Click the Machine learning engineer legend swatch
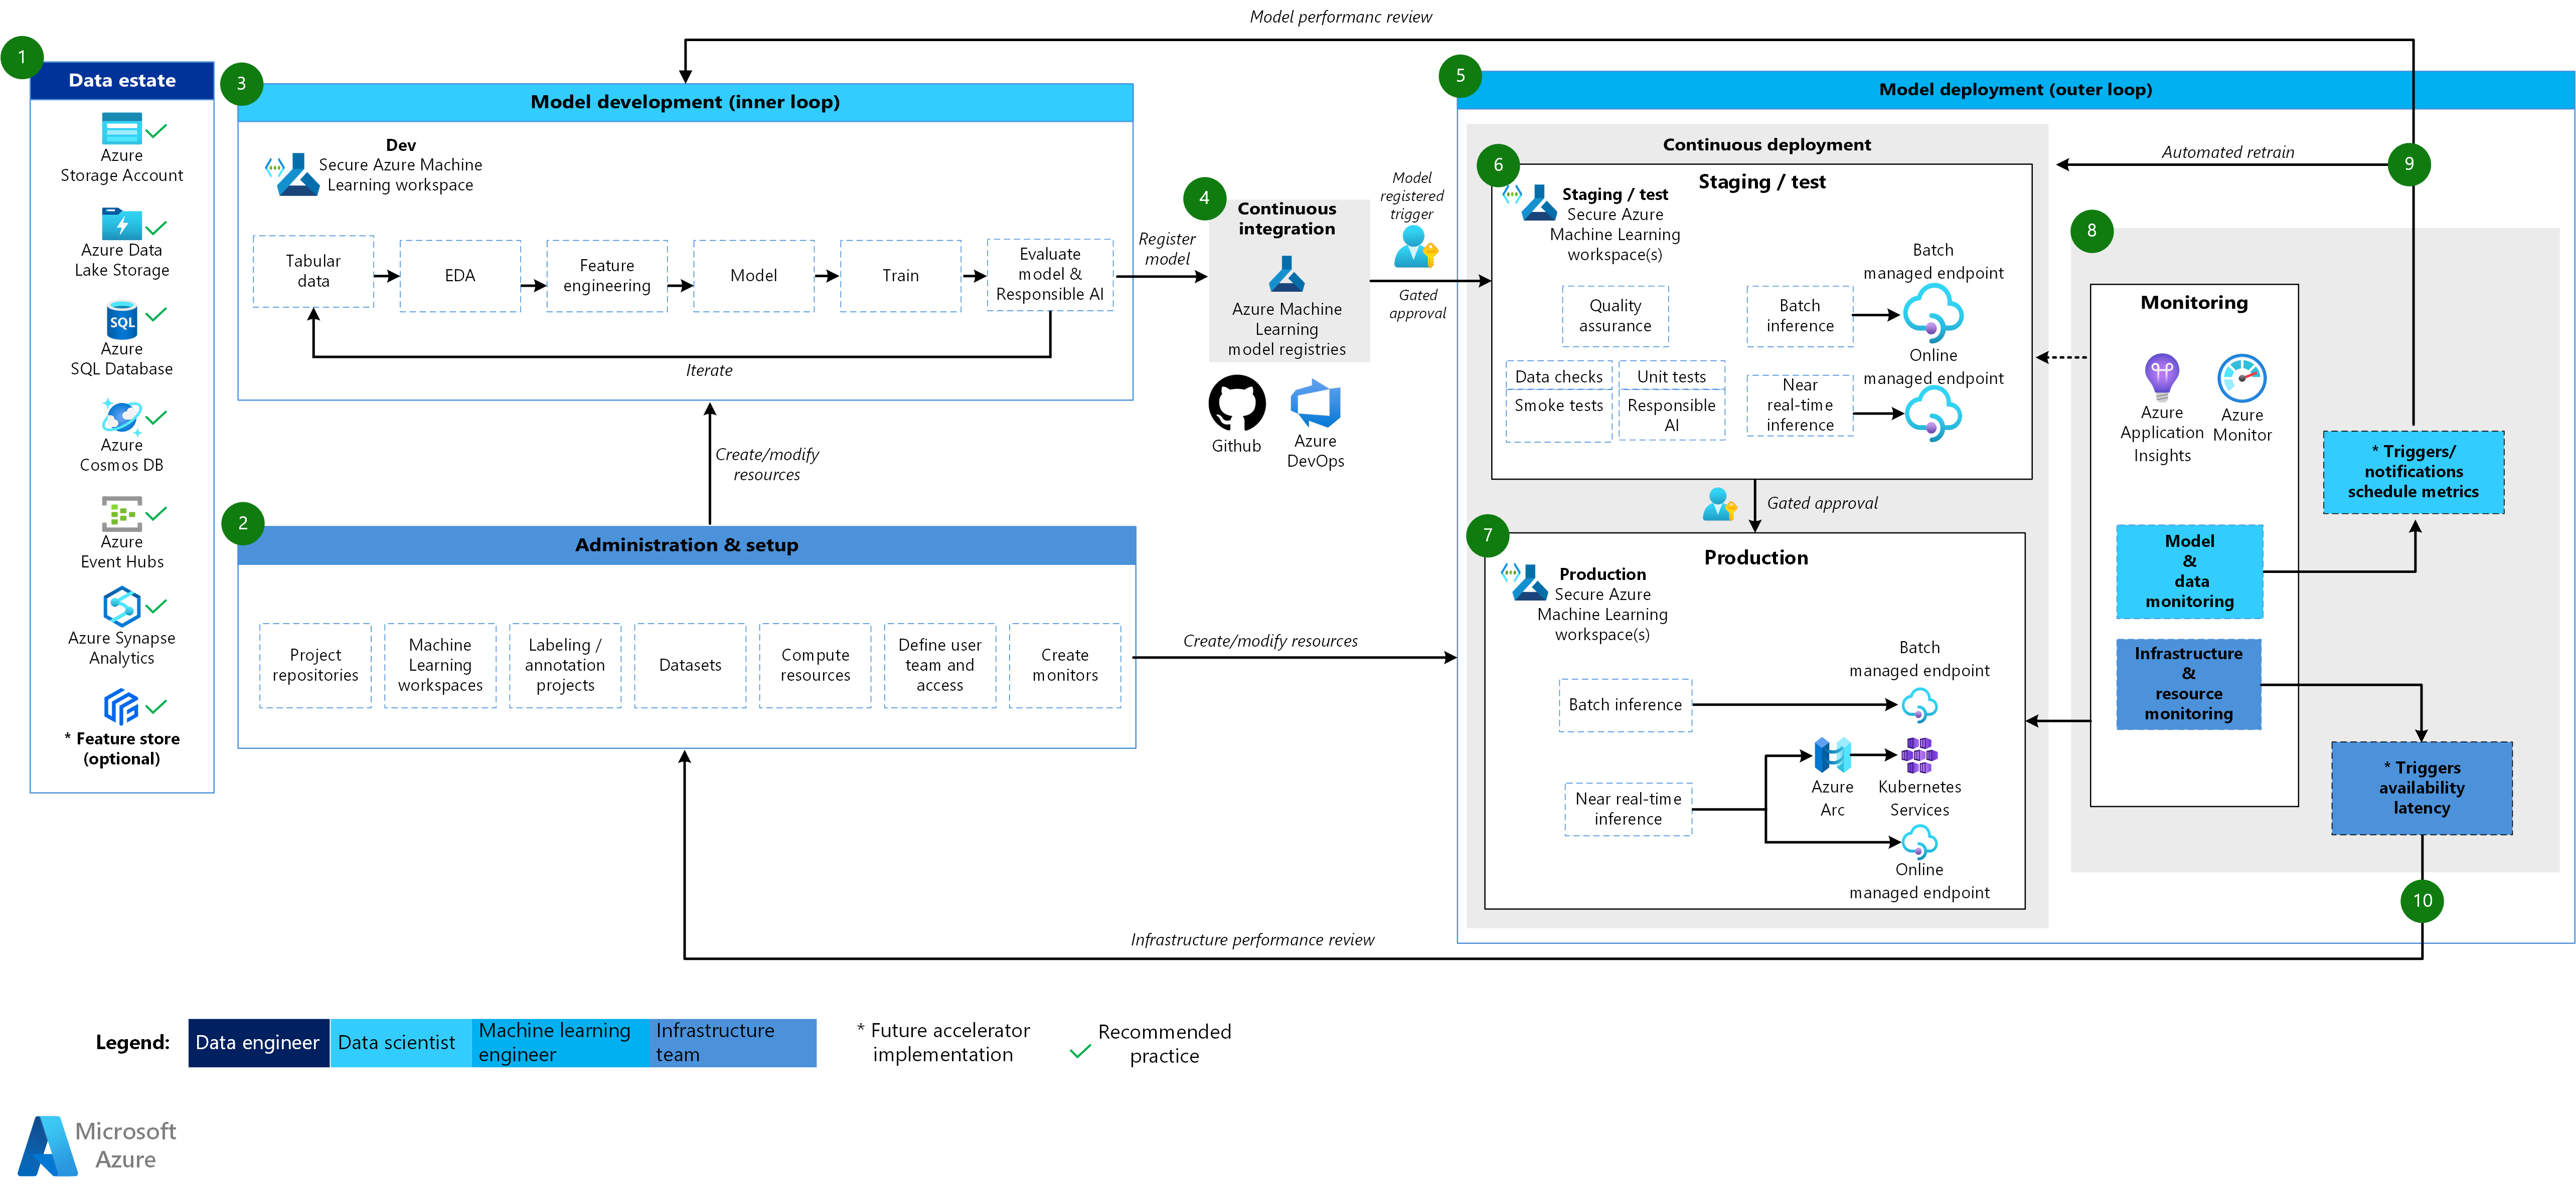Screen dimensions: 2576x1185 560,1042
